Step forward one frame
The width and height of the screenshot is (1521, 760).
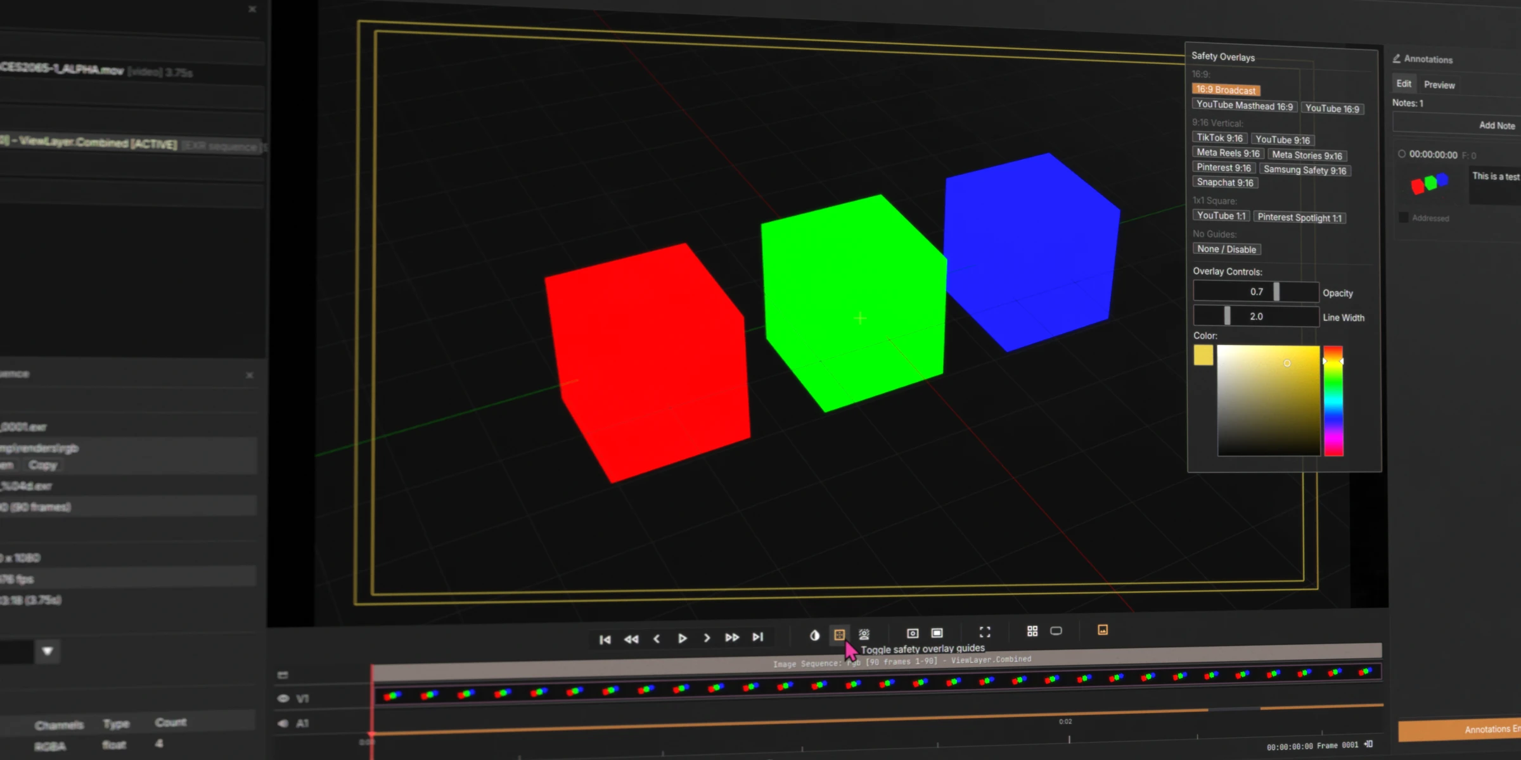click(707, 638)
